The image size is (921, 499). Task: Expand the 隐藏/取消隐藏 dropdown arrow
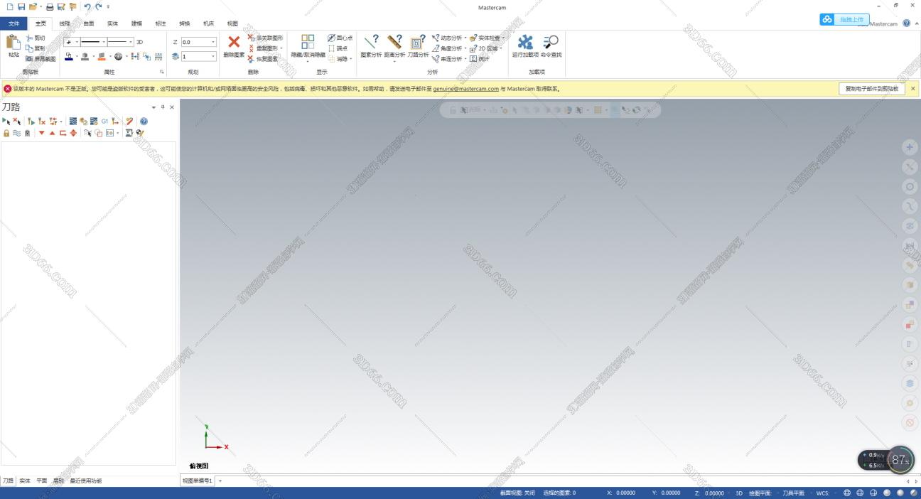click(x=308, y=61)
